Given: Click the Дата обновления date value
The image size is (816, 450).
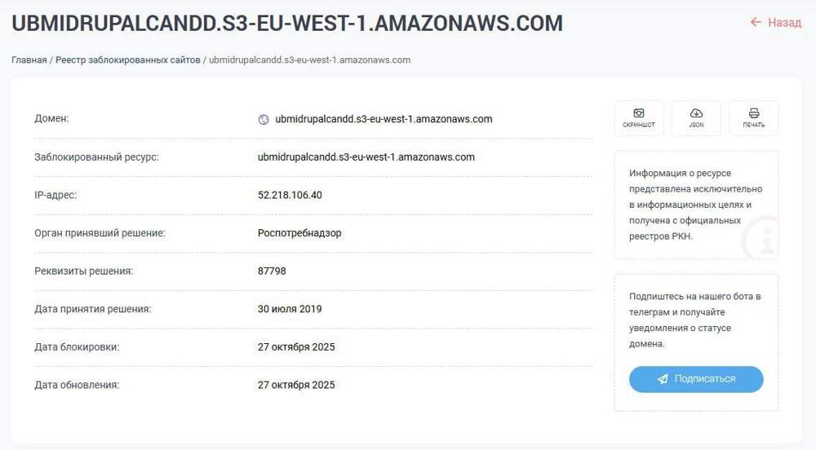Looking at the screenshot, I should pyautogui.click(x=296, y=385).
